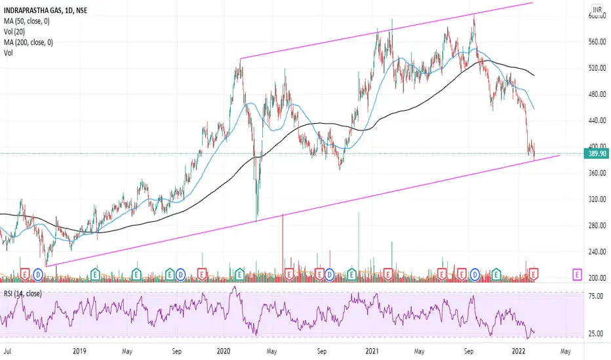The width and height of the screenshot is (611, 360).
Task: Open the red earnings marker for November 2019
Action: [x=201, y=275]
